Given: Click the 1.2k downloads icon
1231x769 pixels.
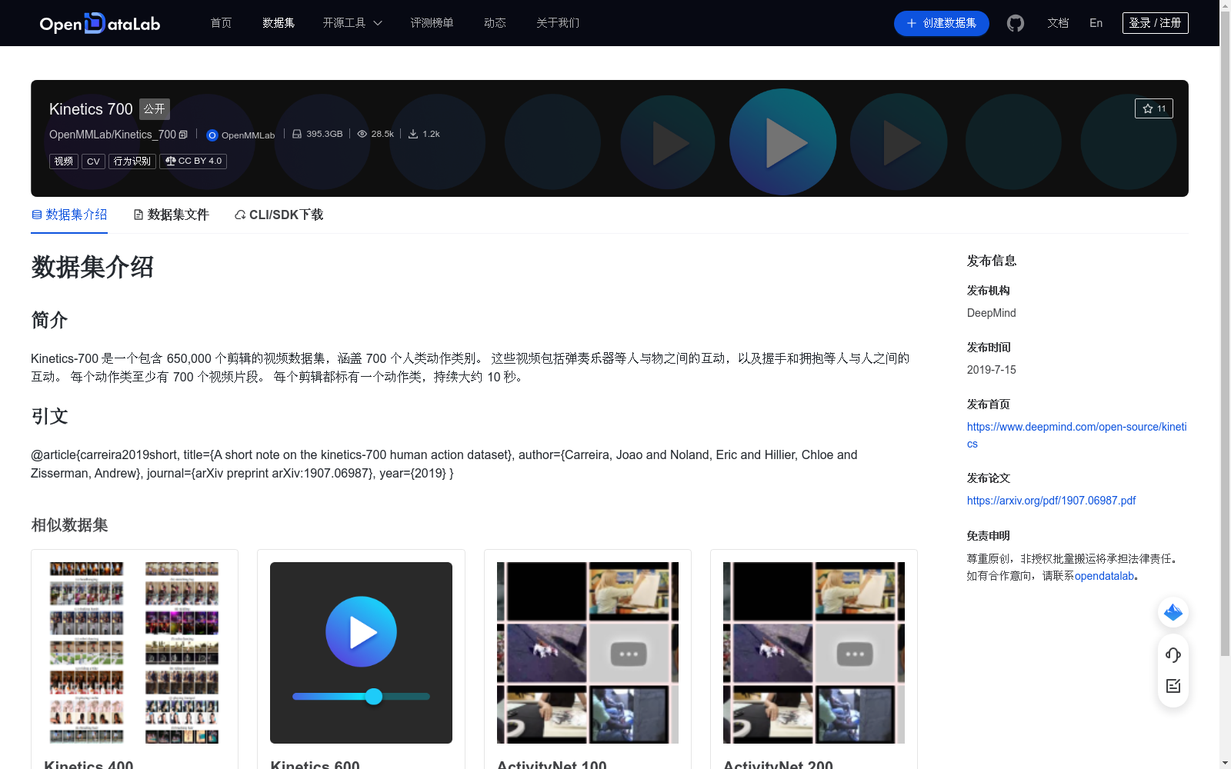Looking at the screenshot, I should point(413,134).
